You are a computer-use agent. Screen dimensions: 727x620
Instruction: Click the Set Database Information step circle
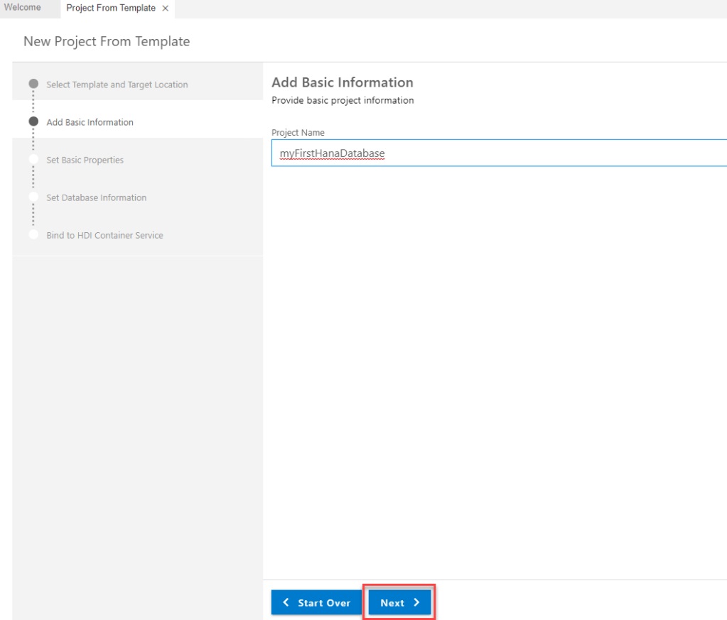(33, 197)
